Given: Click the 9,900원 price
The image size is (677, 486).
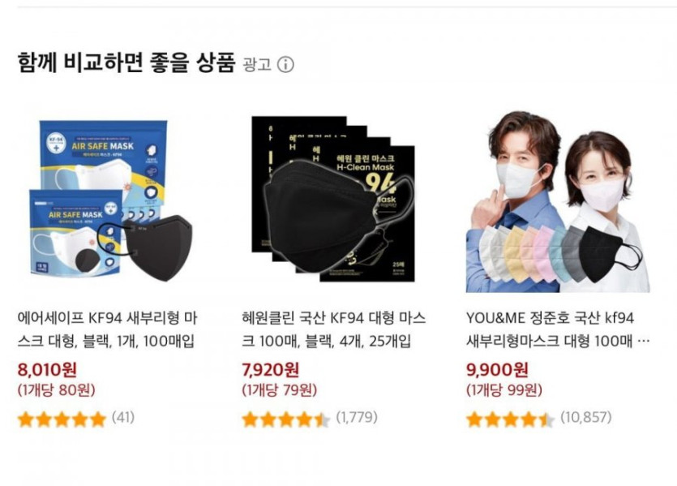Looking at the screenshot, I should pyautogui.click(x=496, y=370).
